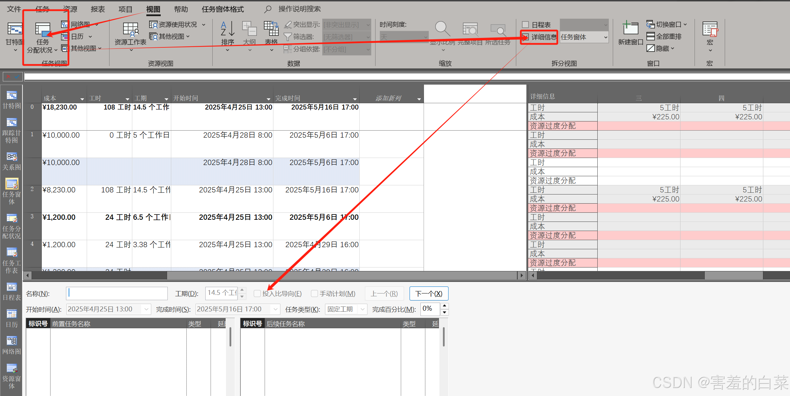Screen dimensions: 790x396
Task: Check the Manually Scheduled (手动计划) box
Action: [x=314, y=293]
